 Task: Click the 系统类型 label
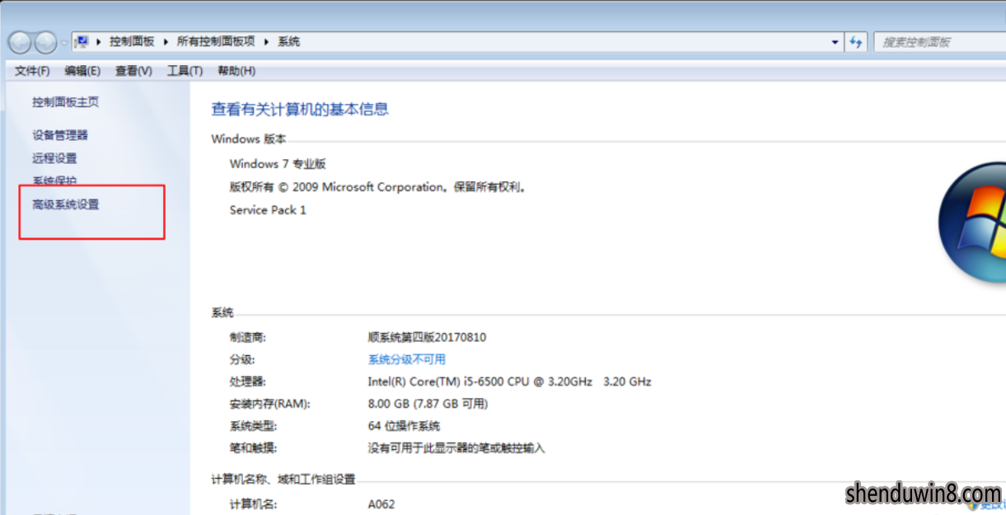254,426
